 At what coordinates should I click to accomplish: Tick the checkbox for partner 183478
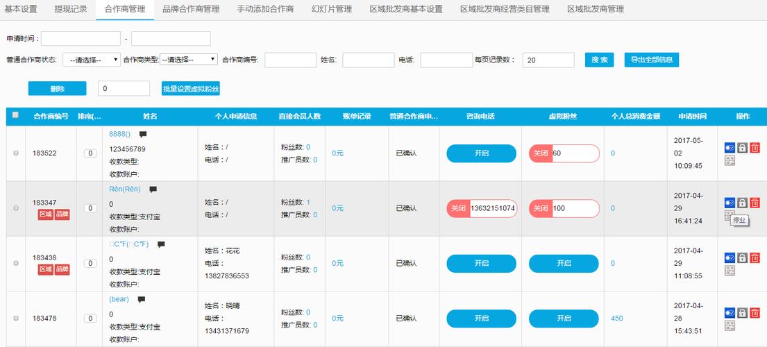pos(16,318)
